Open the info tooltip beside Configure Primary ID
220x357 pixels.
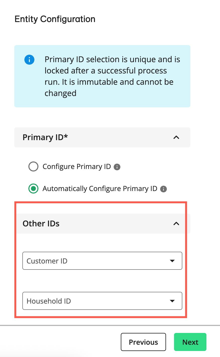[117, 167]
